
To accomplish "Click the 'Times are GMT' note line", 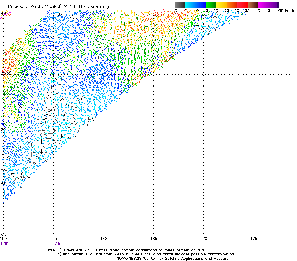I will coord(125,250).
